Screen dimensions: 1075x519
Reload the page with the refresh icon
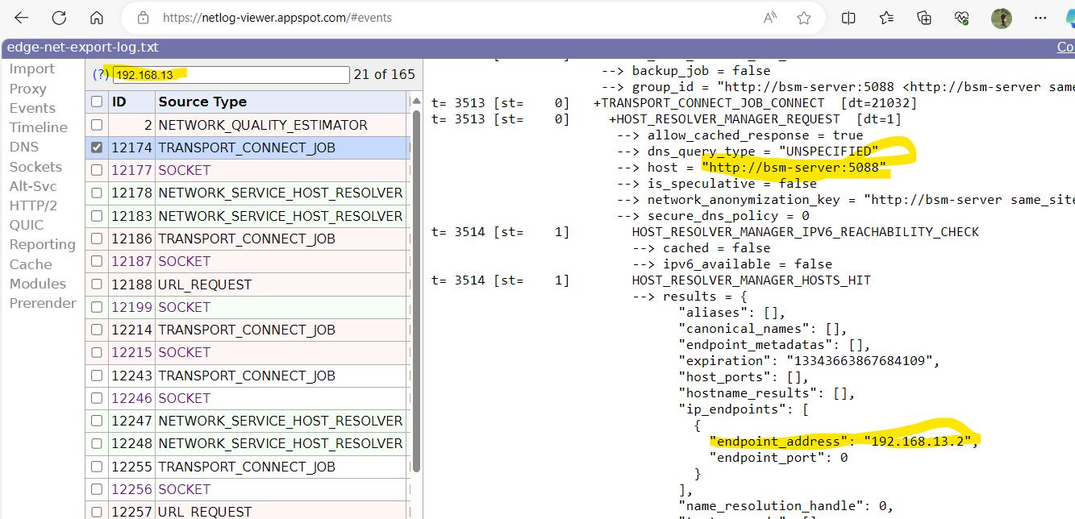click(x=59, y=18)
